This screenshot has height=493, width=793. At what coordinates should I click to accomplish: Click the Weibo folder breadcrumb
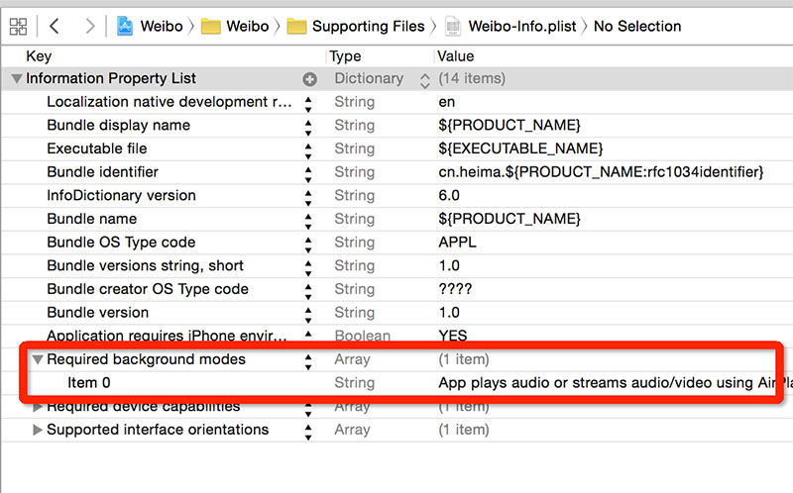236,26
